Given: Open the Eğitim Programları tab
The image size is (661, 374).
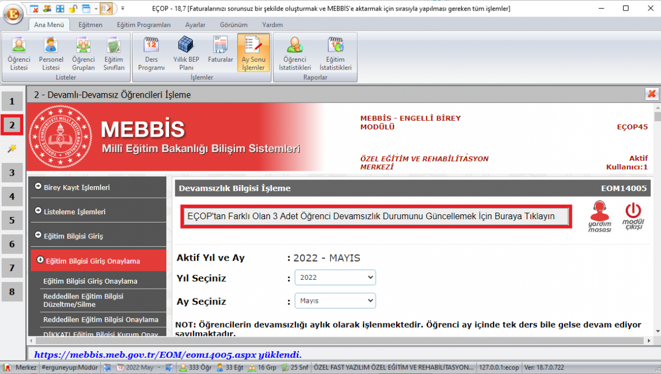Looking at the screenshot, I should point(144,25).
